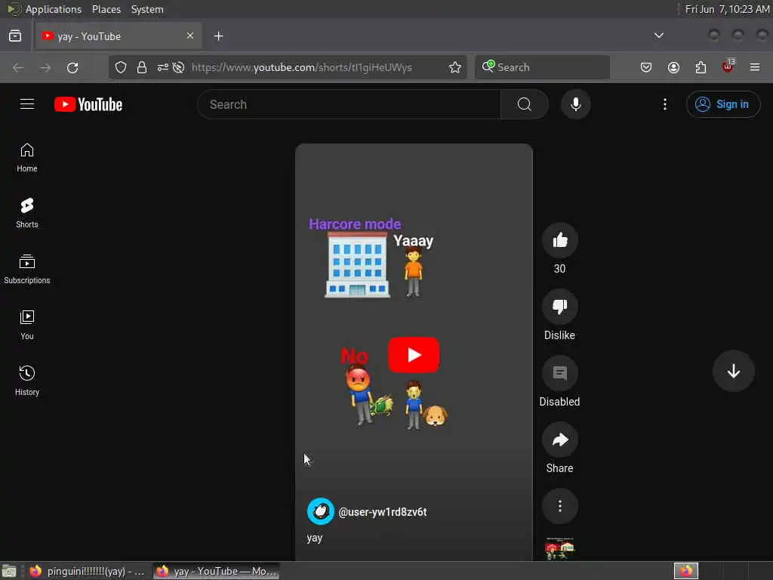The image size is (773, 580).
Task: Open History in sidebar
Action: click(x=27, y=381)
